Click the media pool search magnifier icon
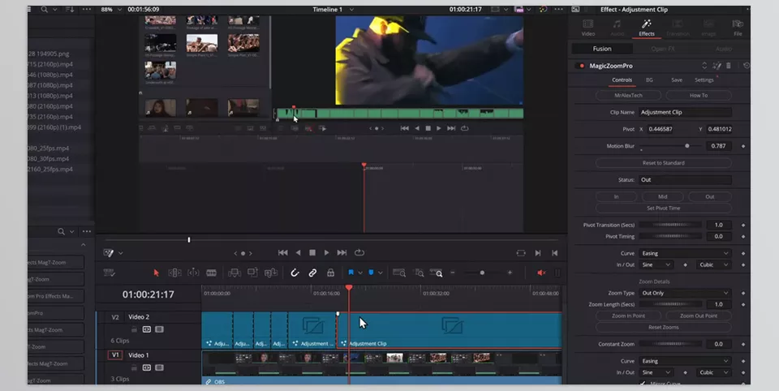The width and height of the screenshot is (779, 391). click(x=44, y=10)
